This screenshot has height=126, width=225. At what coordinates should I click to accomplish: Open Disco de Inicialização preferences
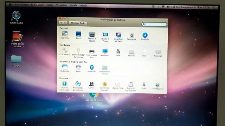coord(131,87)
